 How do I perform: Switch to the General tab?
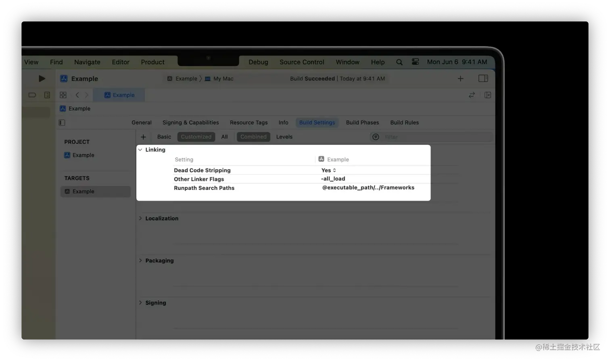142,123
